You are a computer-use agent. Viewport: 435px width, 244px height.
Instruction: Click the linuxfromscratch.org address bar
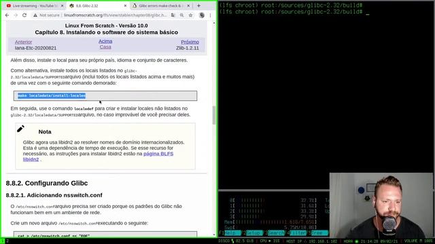click(x=115, y=15)
